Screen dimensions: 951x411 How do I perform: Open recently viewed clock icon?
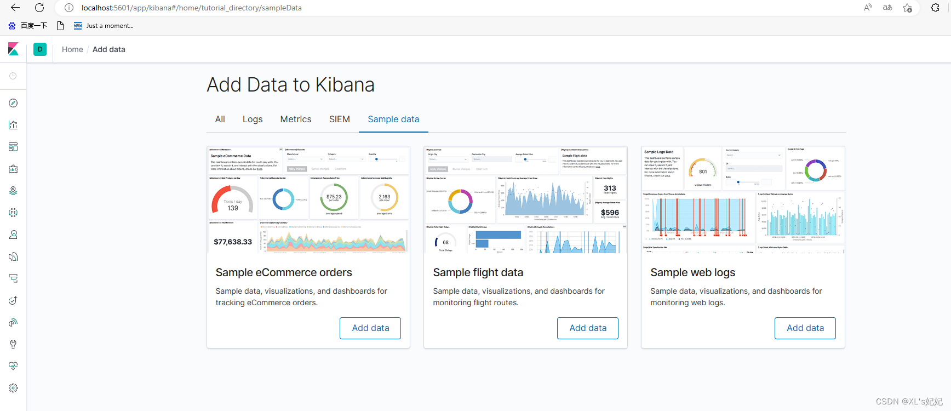click(13, 76)
